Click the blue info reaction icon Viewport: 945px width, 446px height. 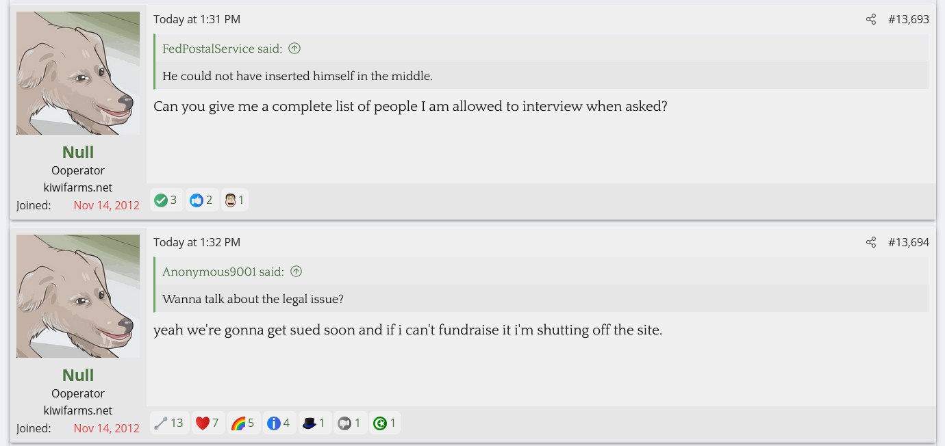point(274,423)
